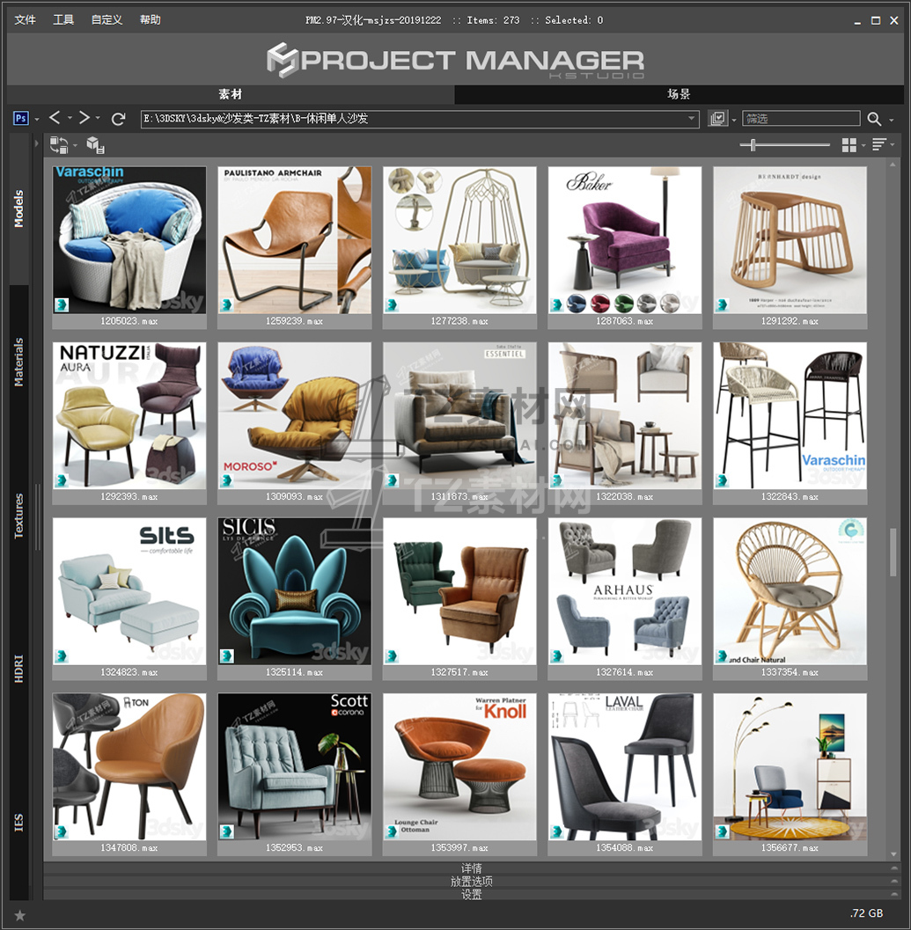Click the scroll down arrow
This screenshot has width=911, height=930.
point(893,854)
